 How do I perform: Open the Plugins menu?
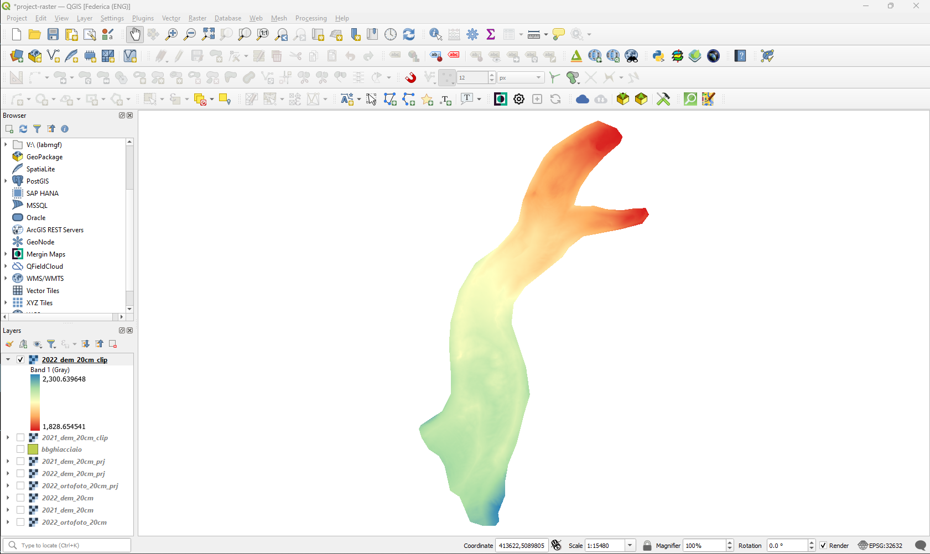coord(143,18)
